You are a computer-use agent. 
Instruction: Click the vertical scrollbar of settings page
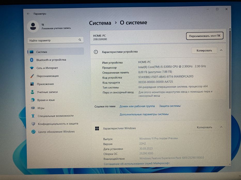tap(230, 69)
